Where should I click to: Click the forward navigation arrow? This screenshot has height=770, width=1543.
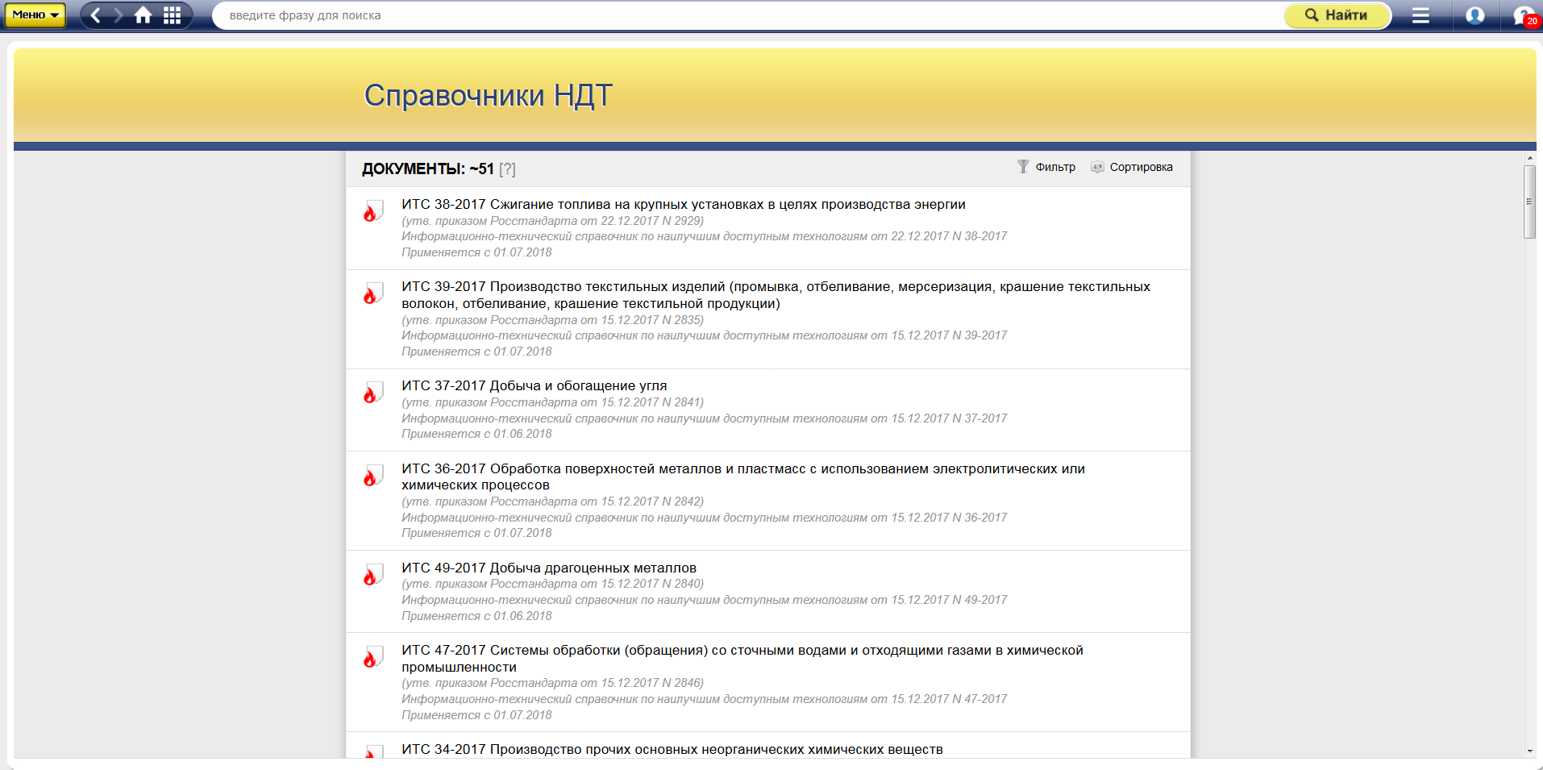pos(119,15)
